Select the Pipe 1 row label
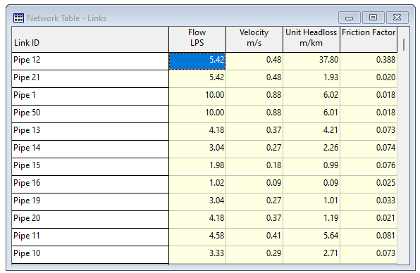This screenshot has width=420, height=273. pyautogui.click(x=90, y=96)
